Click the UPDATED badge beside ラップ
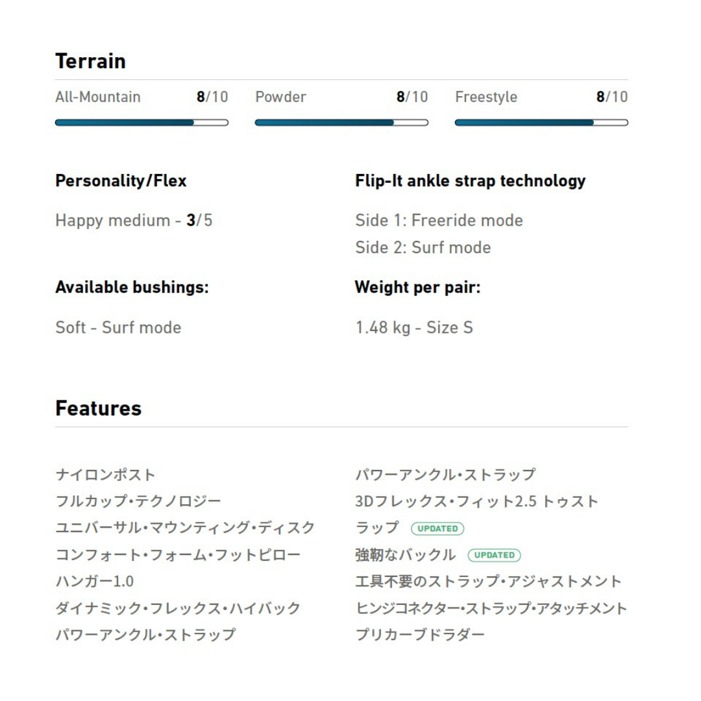 click(437, 528)
